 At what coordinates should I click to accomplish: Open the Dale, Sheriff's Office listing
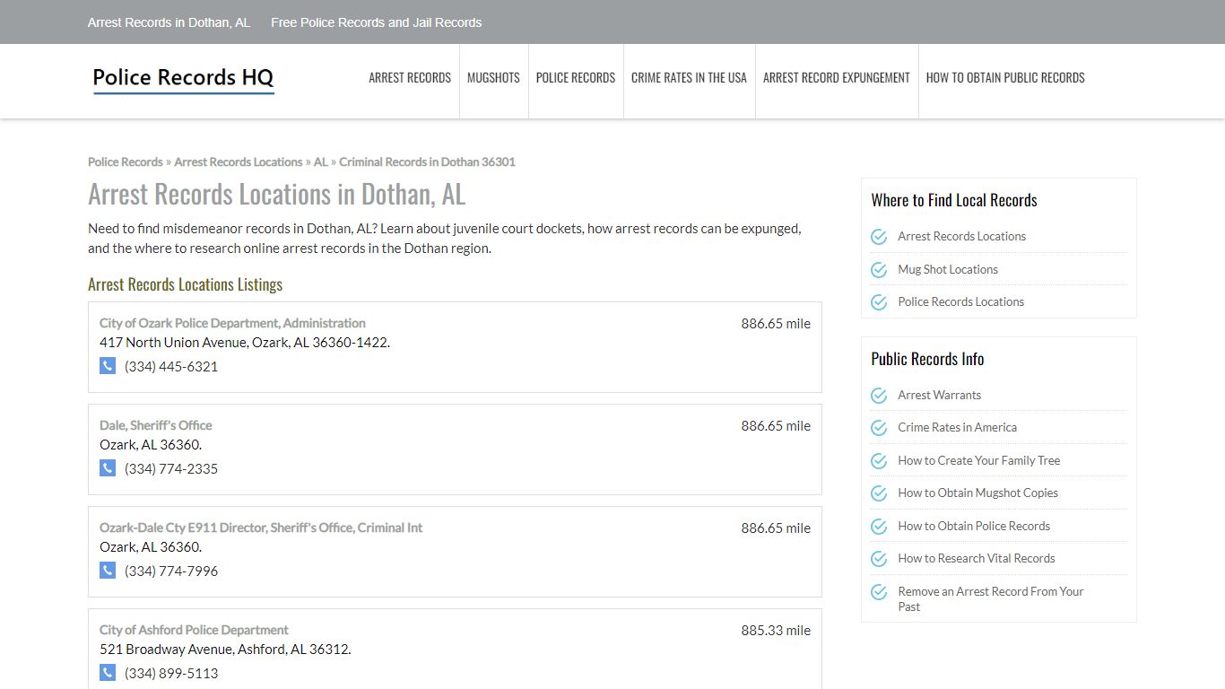click(156, 425)
